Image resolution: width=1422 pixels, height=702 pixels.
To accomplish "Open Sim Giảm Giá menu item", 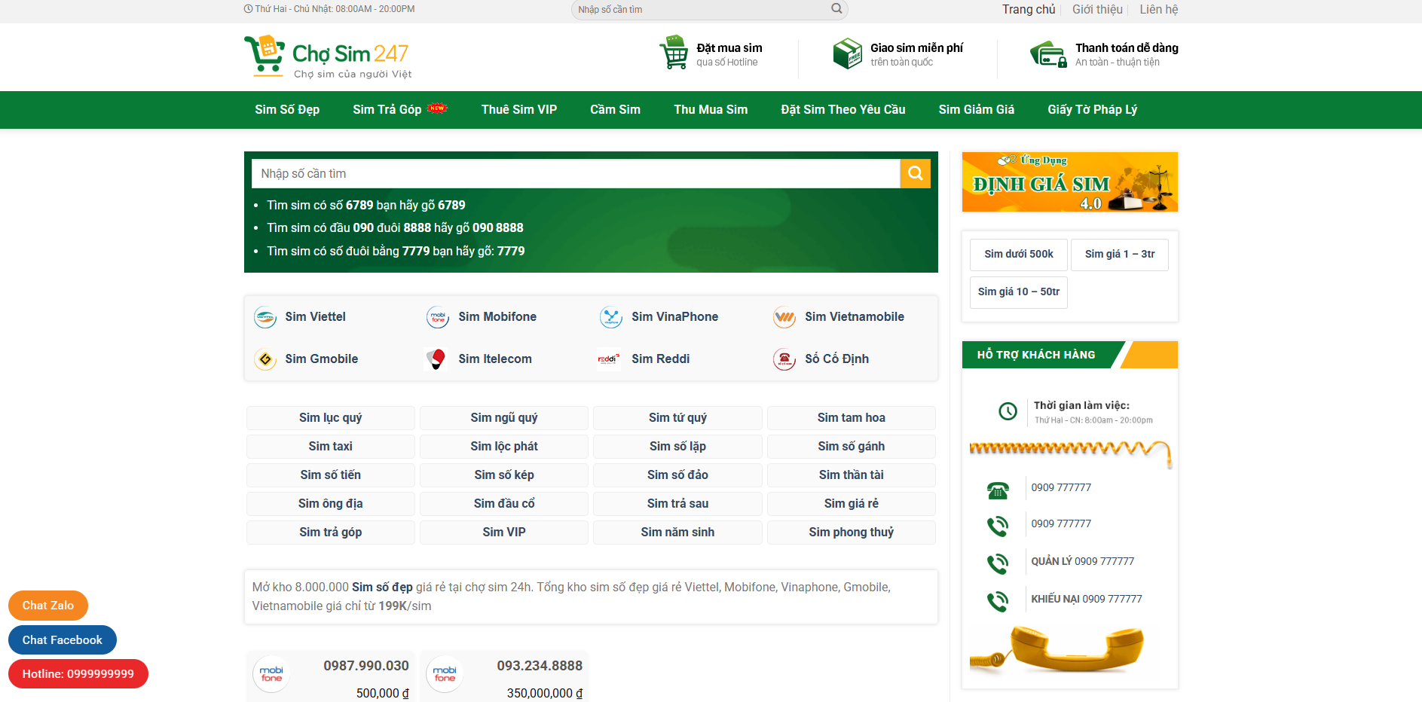I will pos(977,110).
